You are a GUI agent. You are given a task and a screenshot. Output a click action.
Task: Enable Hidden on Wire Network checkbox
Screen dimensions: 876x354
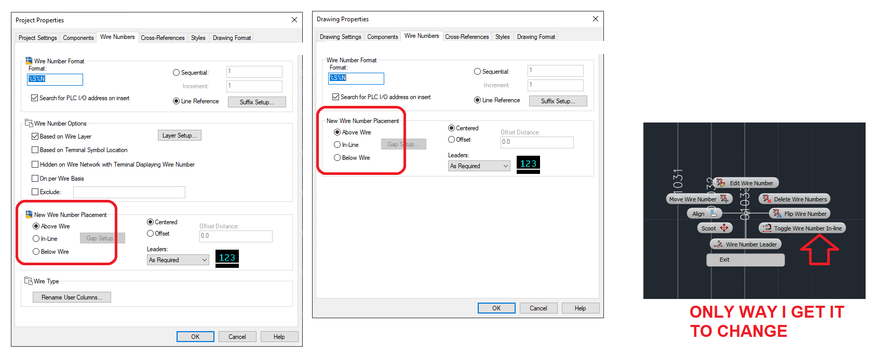[x=35, y=164]
